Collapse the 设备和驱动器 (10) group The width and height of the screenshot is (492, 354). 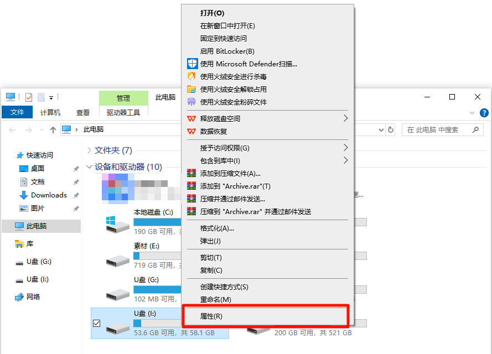pos(89,166)
